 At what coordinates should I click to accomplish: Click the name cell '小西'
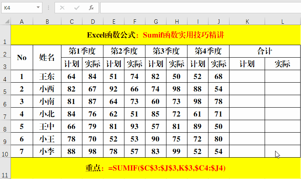click(47, 89)
